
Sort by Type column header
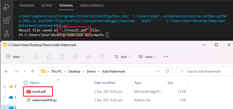pyautogui.click(x=138, y=83)
